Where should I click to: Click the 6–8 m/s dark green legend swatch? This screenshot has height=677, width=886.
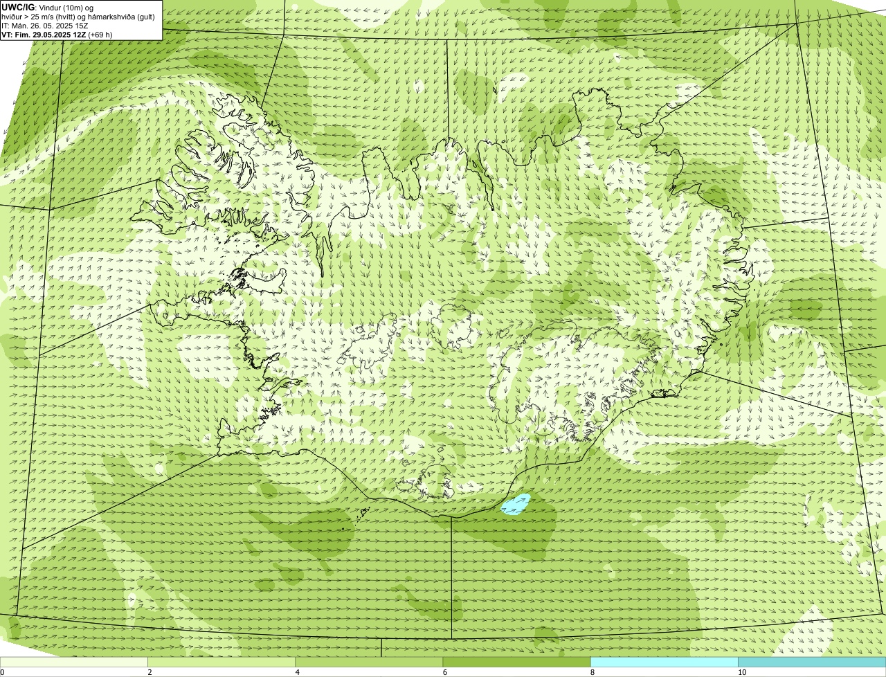point(516,662)
